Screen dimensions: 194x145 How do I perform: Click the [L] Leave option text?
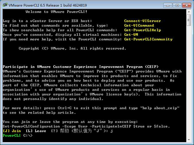pyautogui.click(x=36, y=131)
